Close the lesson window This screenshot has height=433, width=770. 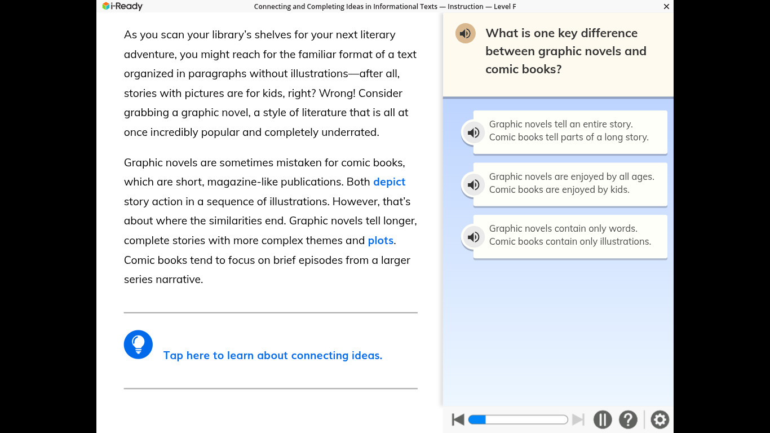666,7
